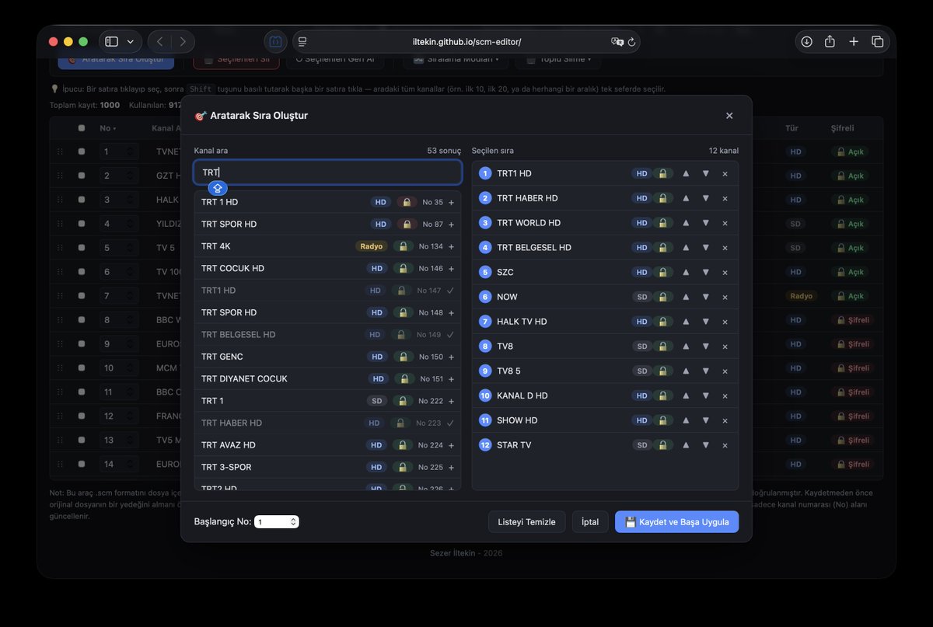This screenshot has width=933, height=627.
Task: Adjust Başlangıç No stepper arrows
Action: [293, 522]
